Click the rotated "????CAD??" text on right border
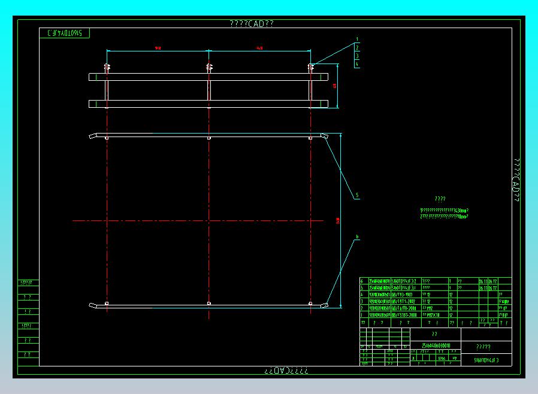538x394 pixels. pos(516,180)
